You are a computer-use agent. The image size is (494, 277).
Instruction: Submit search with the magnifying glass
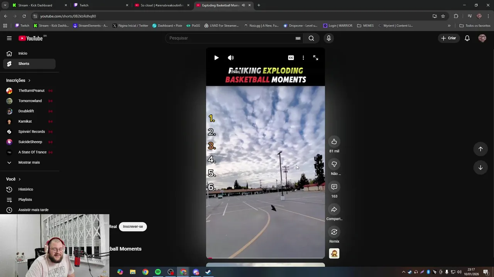point(311,38)
